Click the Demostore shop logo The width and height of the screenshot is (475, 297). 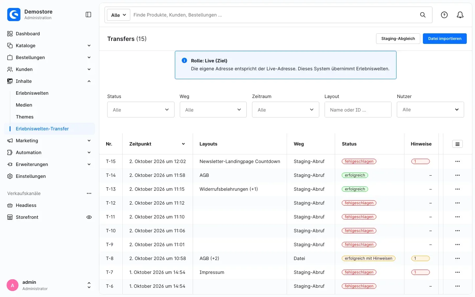(14, 15)
